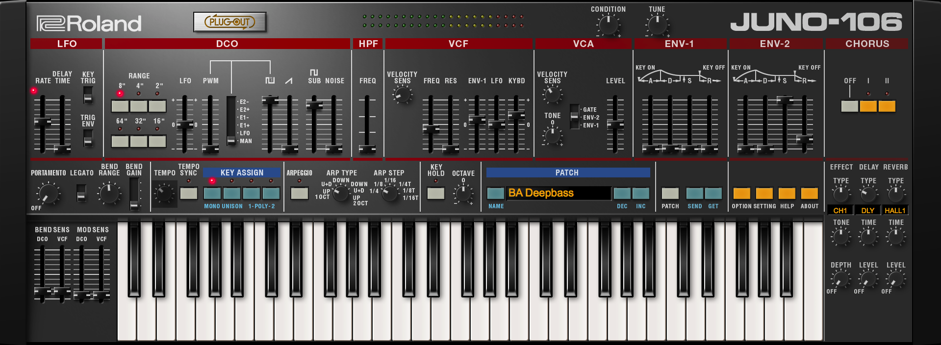Open the ABOUT button

coord(810,193)
